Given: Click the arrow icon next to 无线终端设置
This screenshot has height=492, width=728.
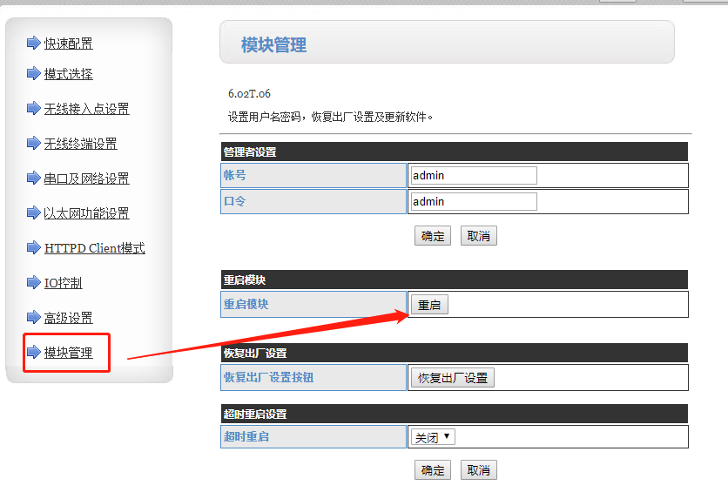Looking at the screenshot, I should click(x=34, y=144).
